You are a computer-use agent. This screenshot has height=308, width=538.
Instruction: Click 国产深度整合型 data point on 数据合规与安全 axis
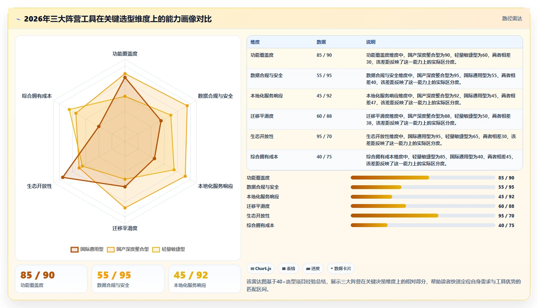(187, 105)
